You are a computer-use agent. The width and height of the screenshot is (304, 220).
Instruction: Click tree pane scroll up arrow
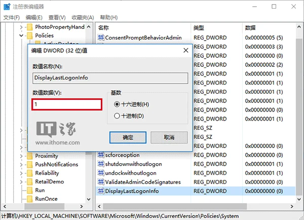pos(89,27)
